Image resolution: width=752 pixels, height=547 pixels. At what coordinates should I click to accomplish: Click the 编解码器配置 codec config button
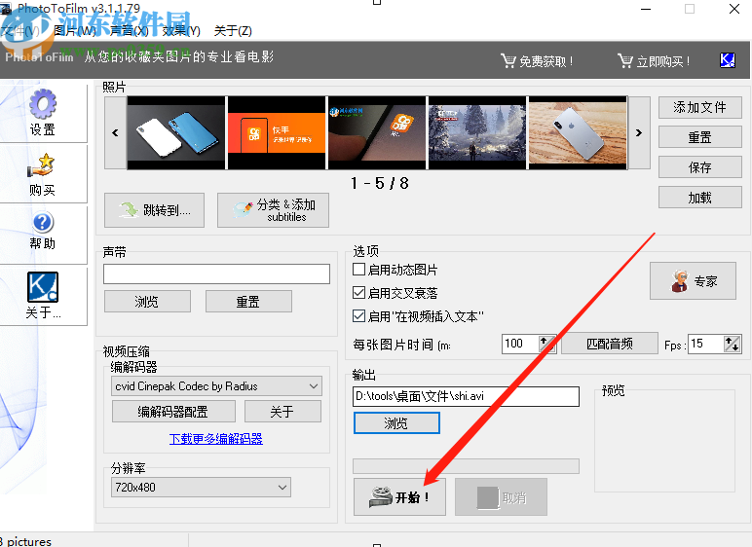click(x=173, y=412)
